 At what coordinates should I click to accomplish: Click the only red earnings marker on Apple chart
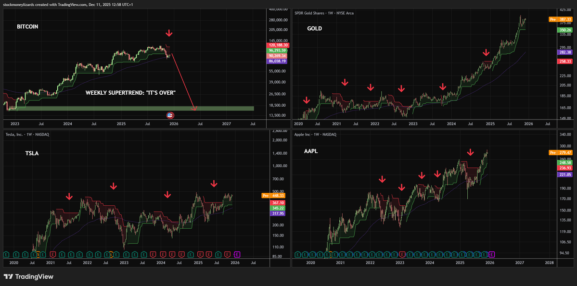click(x=402, y=254)
